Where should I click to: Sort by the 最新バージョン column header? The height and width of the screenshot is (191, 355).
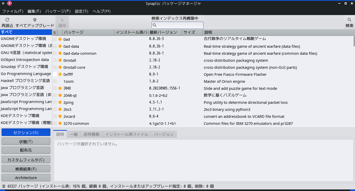point(165,32)
